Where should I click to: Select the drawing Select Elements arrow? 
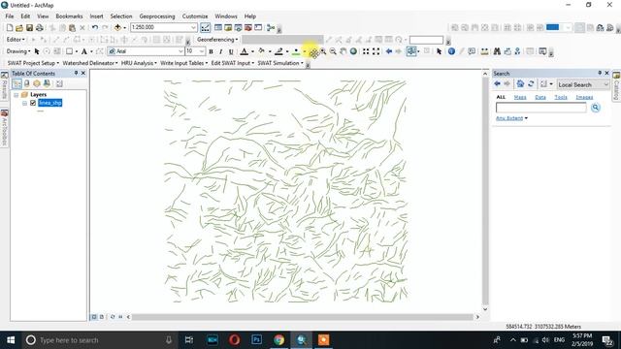click(x=37, y=51)
